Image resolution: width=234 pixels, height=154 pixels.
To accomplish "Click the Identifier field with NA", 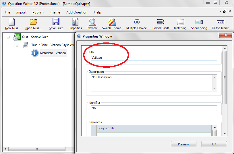I will [x=154, y=108].
